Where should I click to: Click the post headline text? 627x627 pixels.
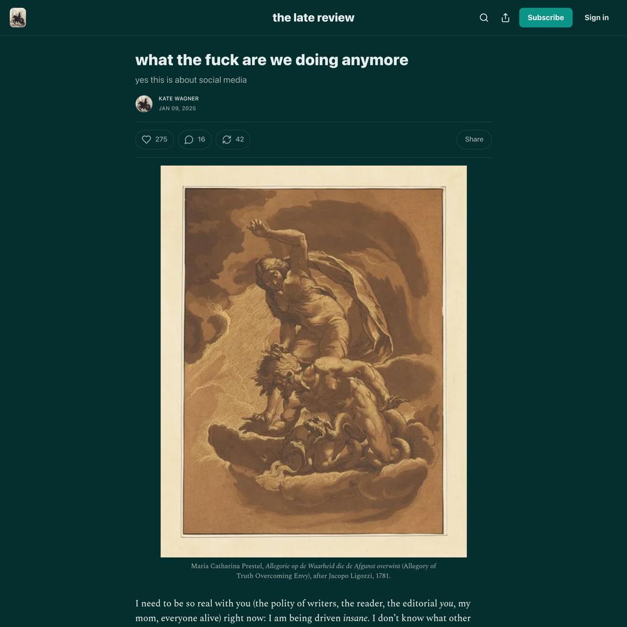(271, 60)
